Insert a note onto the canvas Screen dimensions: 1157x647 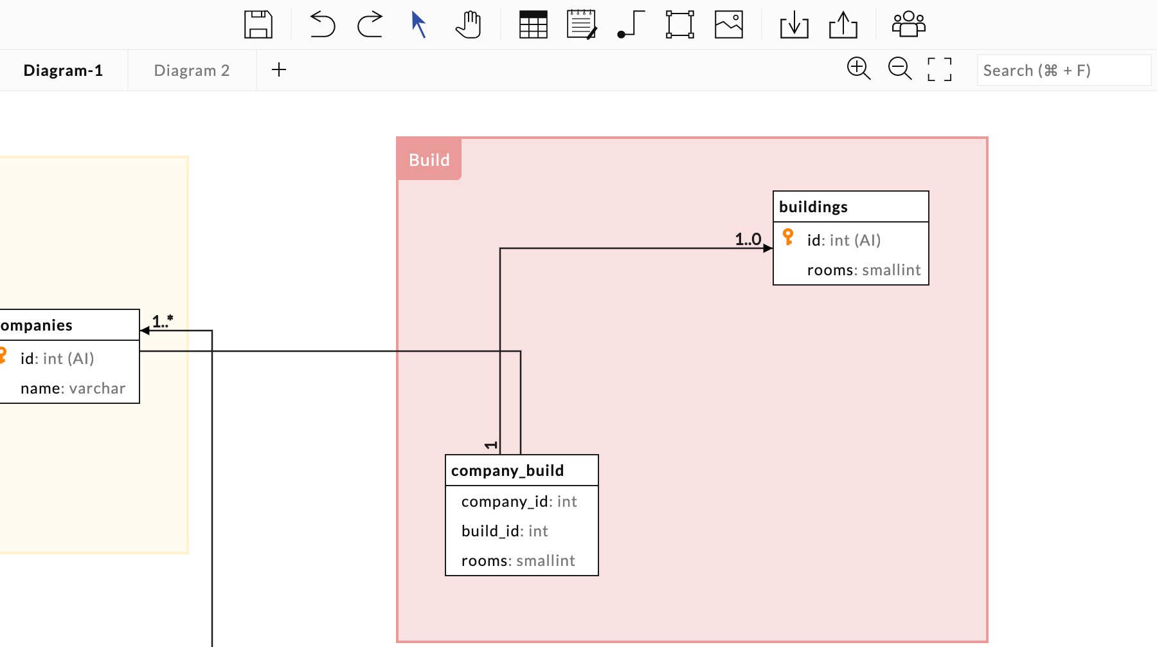pos(582,24)
